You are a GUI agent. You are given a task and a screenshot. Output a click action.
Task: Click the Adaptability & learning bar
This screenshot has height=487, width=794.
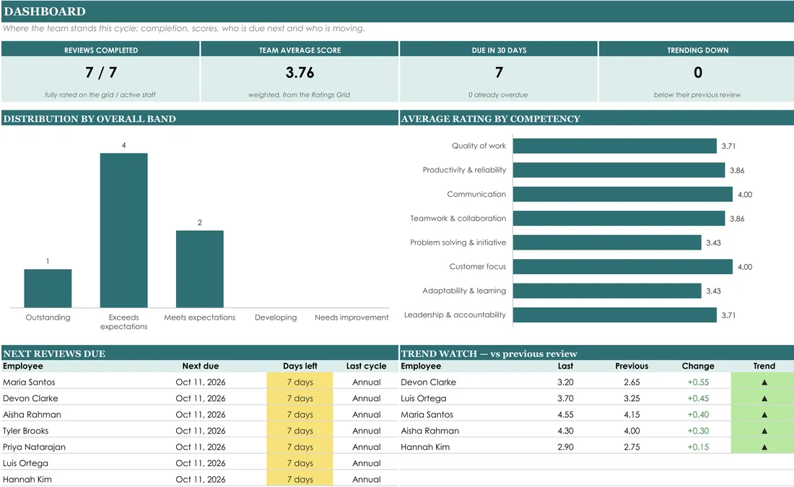(x=607, y=291)
